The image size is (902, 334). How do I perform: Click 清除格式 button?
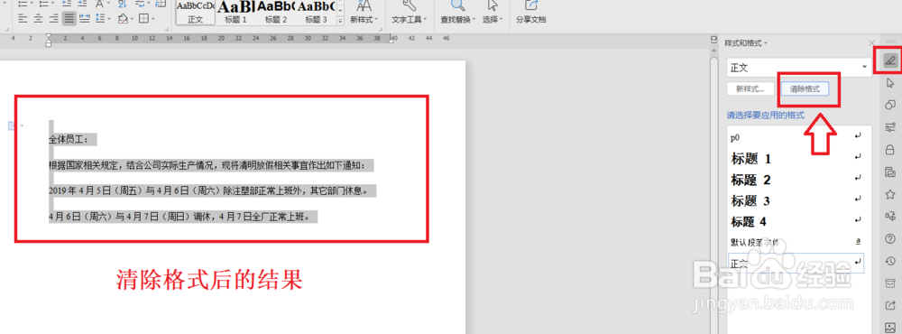coord(805,89)
